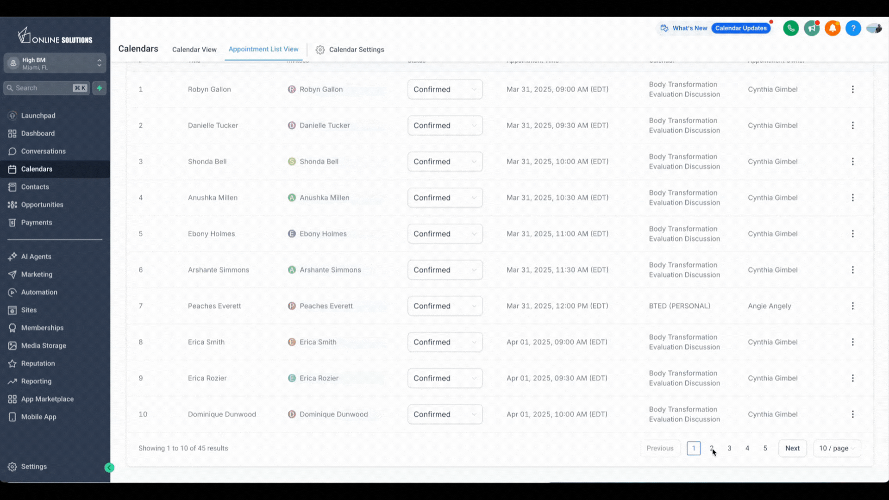Open status dropdown for Anushka Millen

[x=445, y=198]
